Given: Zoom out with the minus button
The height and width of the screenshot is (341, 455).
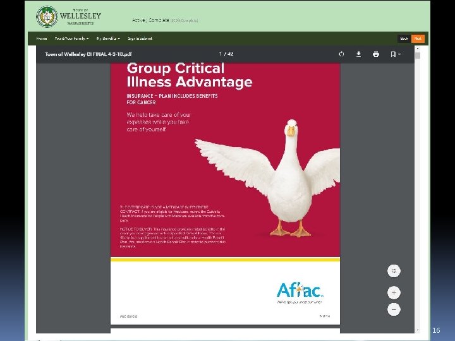Looking at the screenshot, I should (x=394, y=309).
